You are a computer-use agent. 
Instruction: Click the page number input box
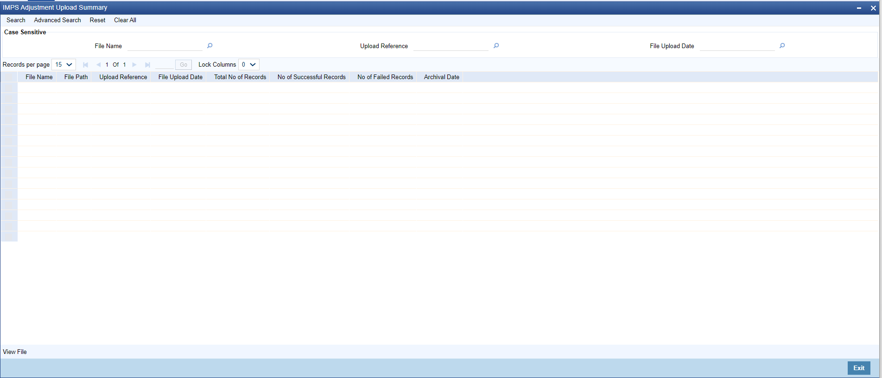(164, 65)
